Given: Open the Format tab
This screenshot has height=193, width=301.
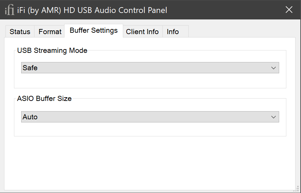Looking at the screenshot, I should pos(50,32).
